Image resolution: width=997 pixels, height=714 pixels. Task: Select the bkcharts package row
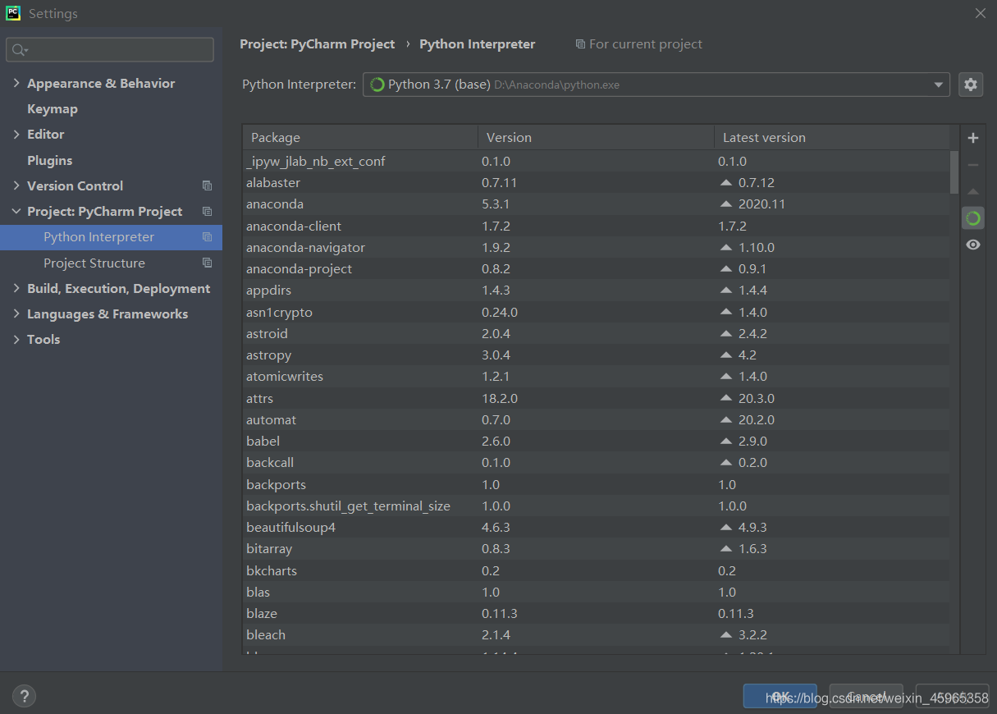click(596, 571)
